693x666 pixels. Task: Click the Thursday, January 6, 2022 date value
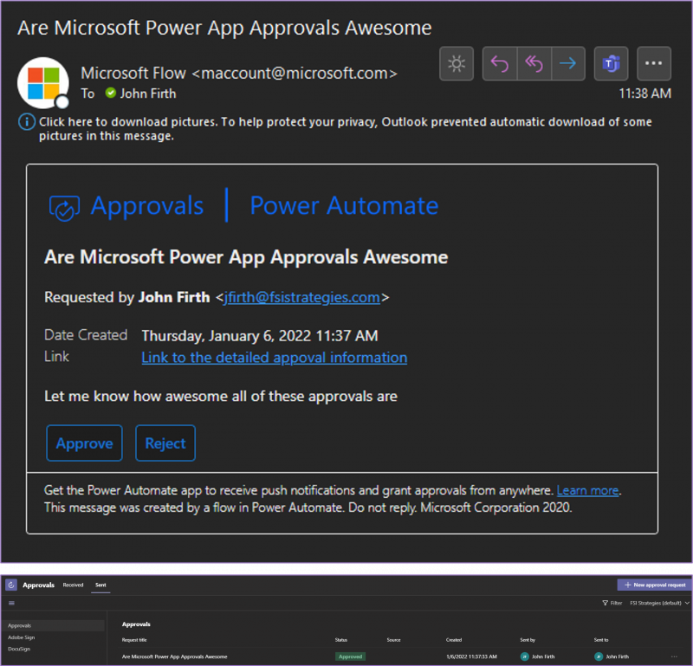[260, 336]
